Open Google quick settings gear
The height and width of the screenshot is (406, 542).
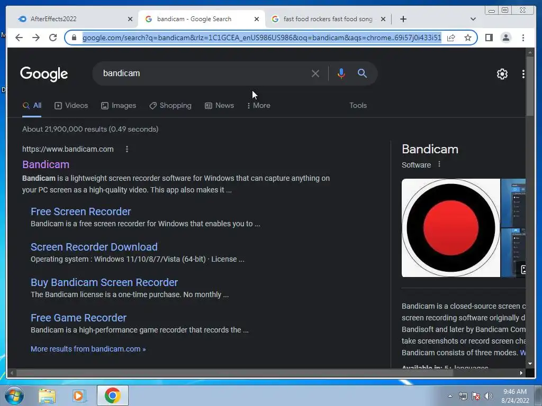502,73
